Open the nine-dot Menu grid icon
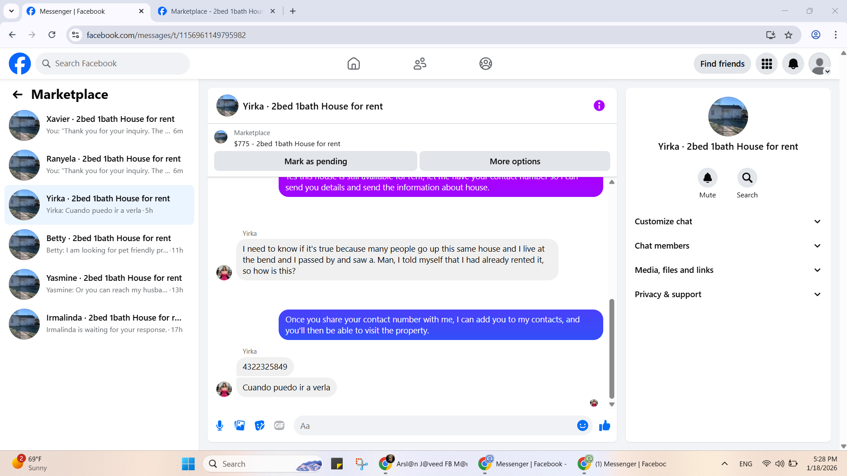Image resolution: width=847 pixels, height=476 pixels. pos(767,64)
